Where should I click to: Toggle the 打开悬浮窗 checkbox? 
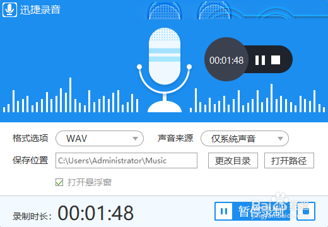[59, 182]
